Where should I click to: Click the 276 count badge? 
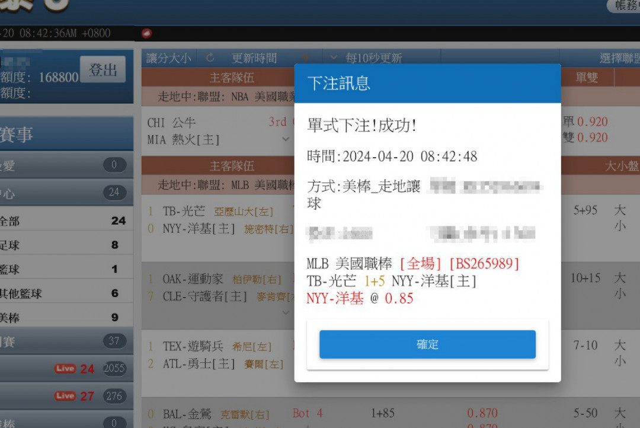114,396
